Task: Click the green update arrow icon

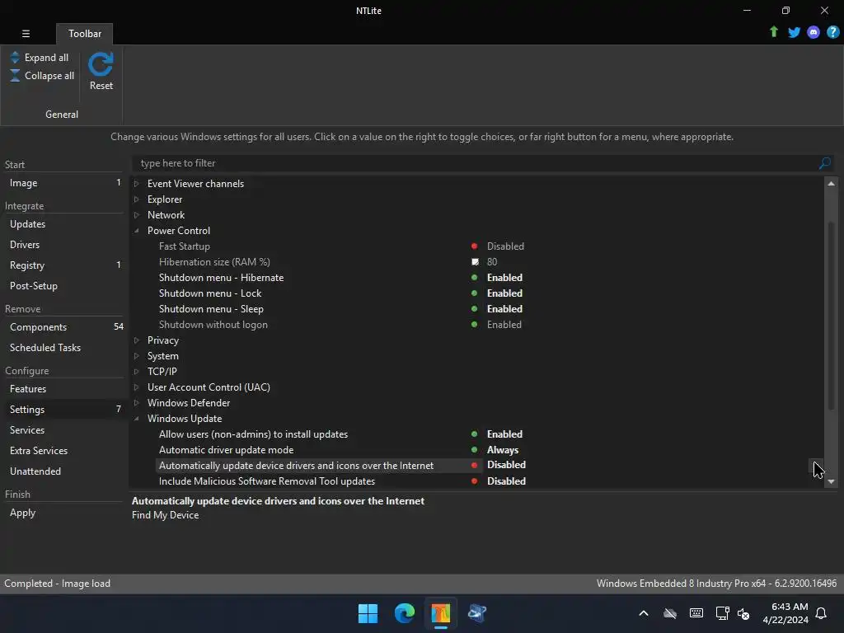Action: pyautogui.click(x=773, y=32)
